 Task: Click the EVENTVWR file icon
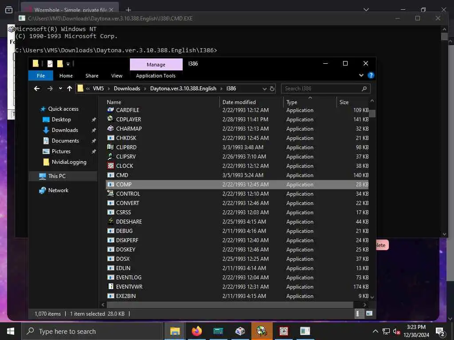click(x=110, y=286)
